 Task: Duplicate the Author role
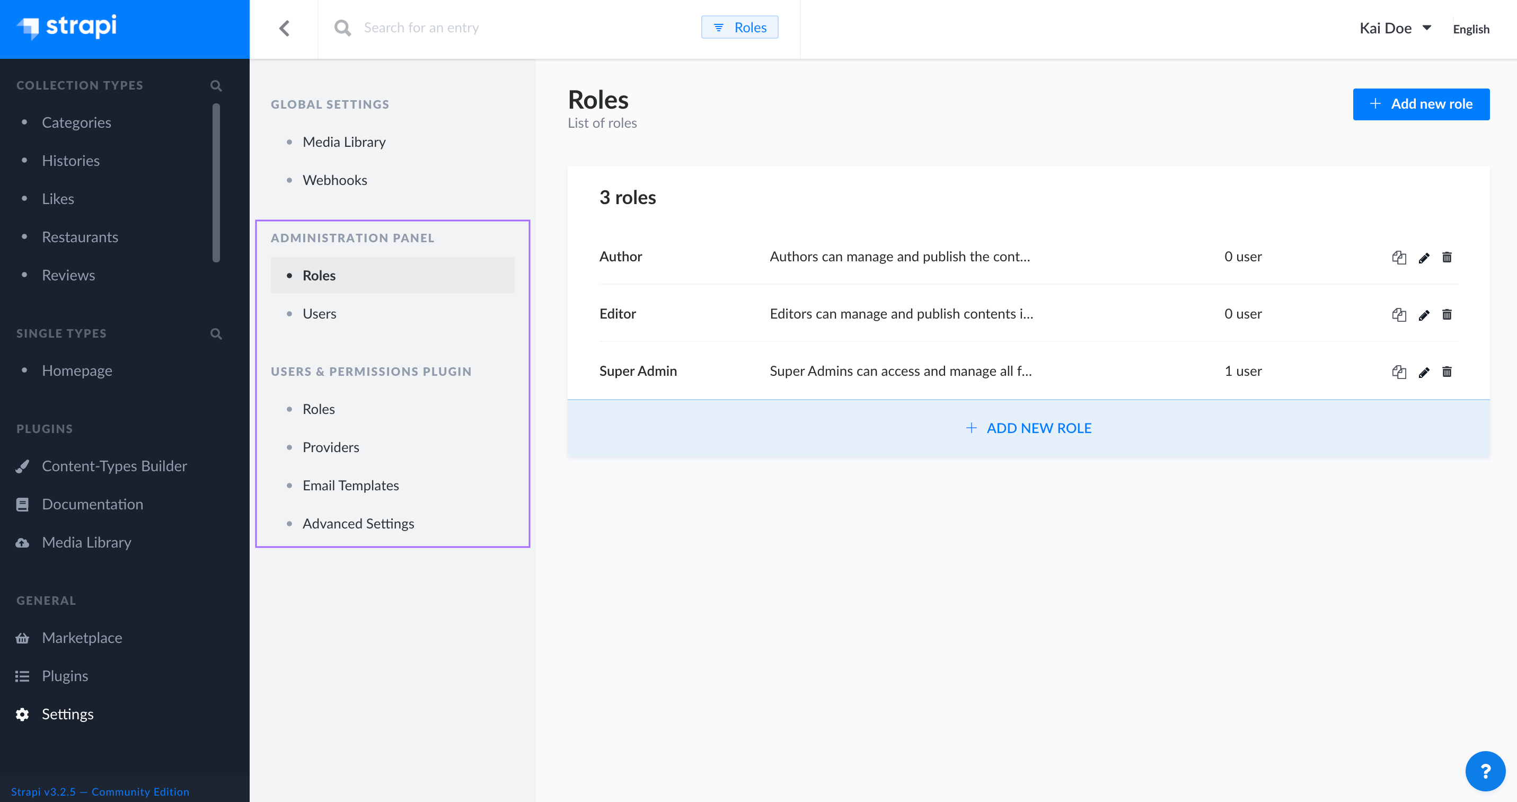tap(1399, 257)
